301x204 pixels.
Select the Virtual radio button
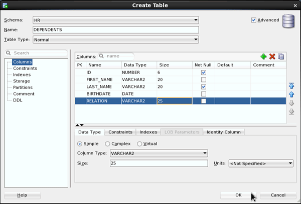click(139, 144)
